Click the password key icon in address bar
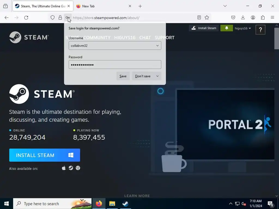This screenshot has width=279, height=209. [68, 17]
